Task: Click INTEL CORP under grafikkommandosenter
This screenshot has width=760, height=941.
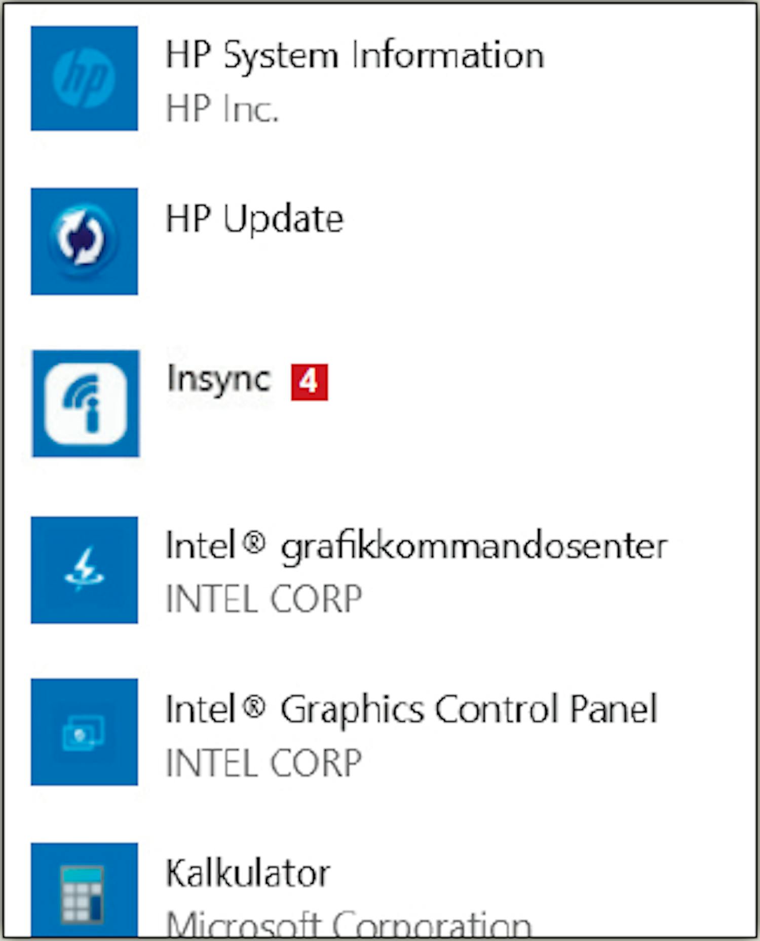Action: point(264,599)
